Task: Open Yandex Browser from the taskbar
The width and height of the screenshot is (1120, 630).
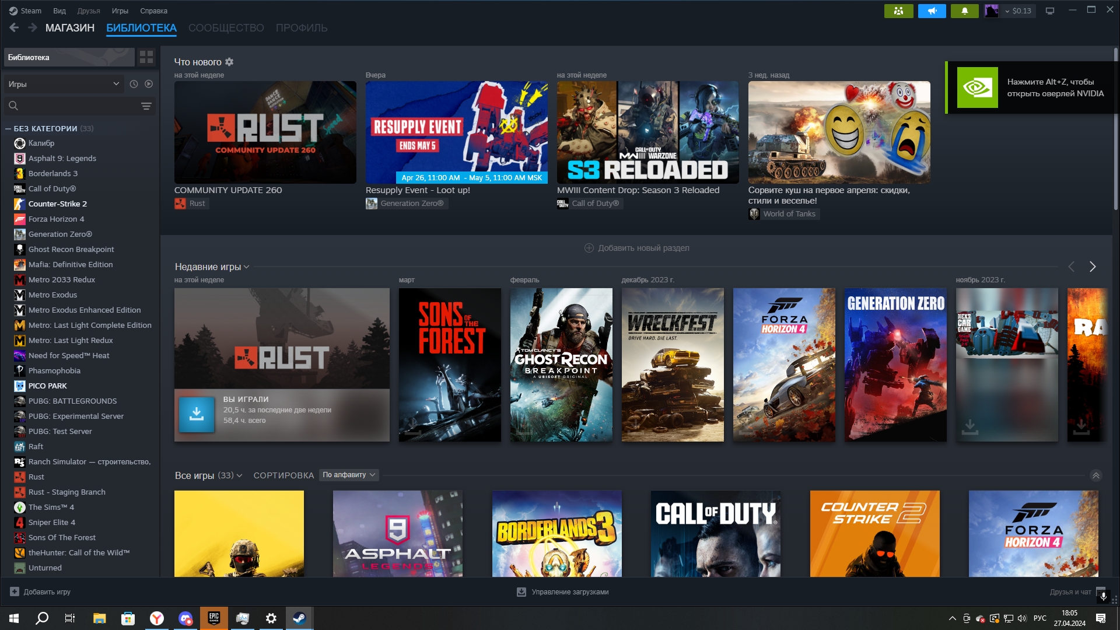Action: coord(157,618)
